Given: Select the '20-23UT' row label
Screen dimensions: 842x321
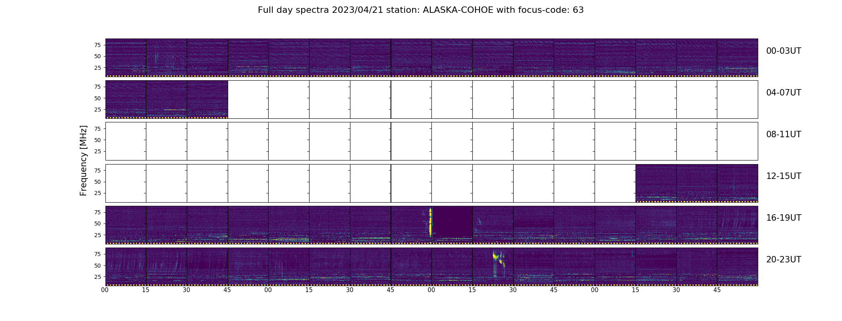Looking at the screenshot, I should point(783,260).
